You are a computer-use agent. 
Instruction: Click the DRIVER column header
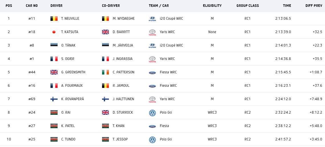coord(56,6)
